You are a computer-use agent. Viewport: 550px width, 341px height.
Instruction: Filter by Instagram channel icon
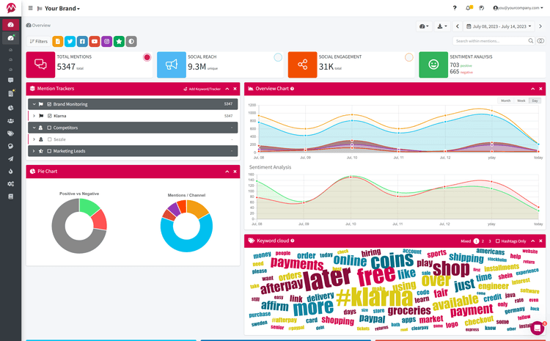(107, 41)
